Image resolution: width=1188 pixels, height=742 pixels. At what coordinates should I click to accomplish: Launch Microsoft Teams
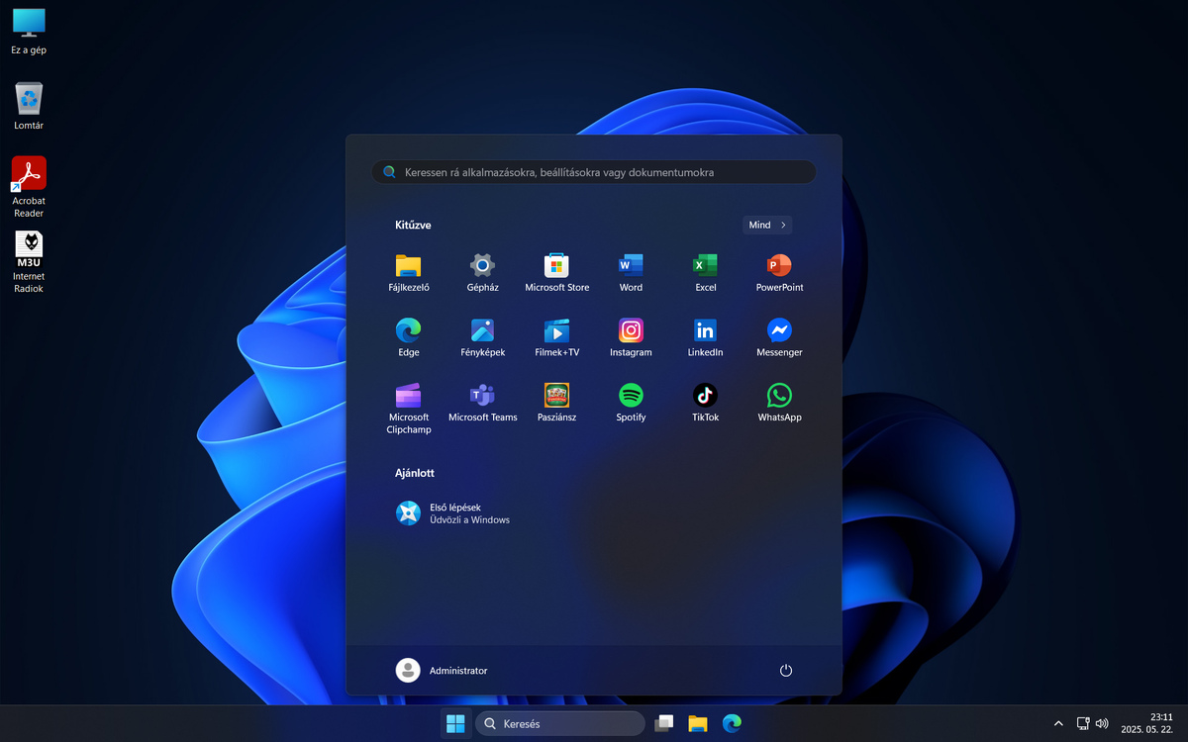[482, 403]
